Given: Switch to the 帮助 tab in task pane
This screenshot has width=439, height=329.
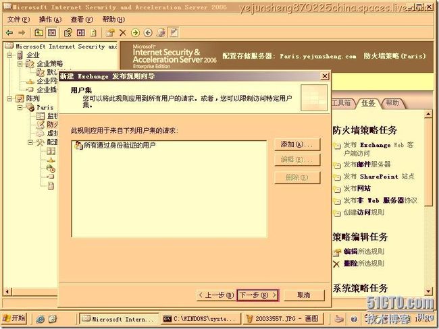Looking at the screenshot, I should 392,103.
